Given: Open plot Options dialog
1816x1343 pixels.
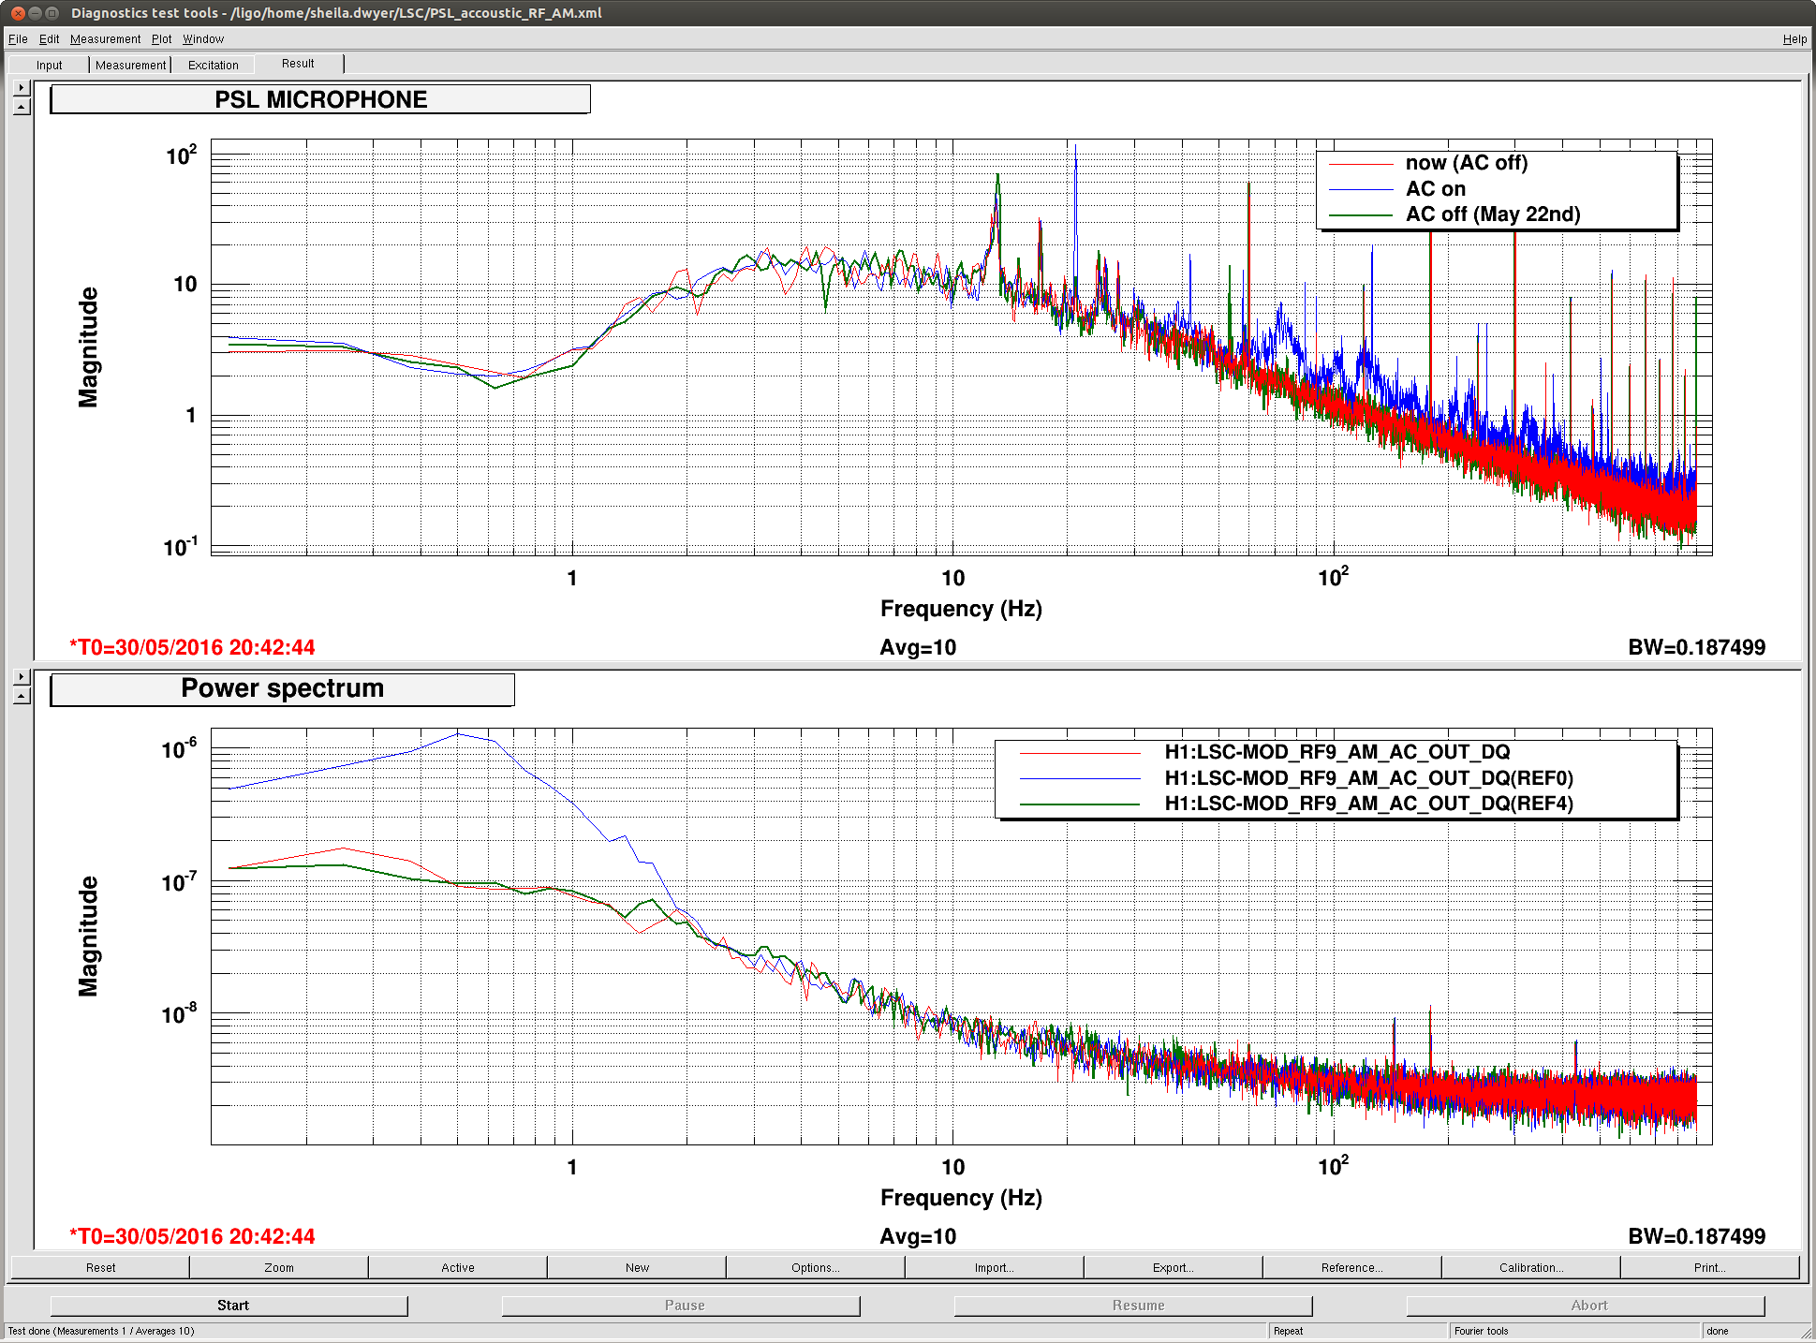Looking at the screenshot, I should [x=816, y=1267].
